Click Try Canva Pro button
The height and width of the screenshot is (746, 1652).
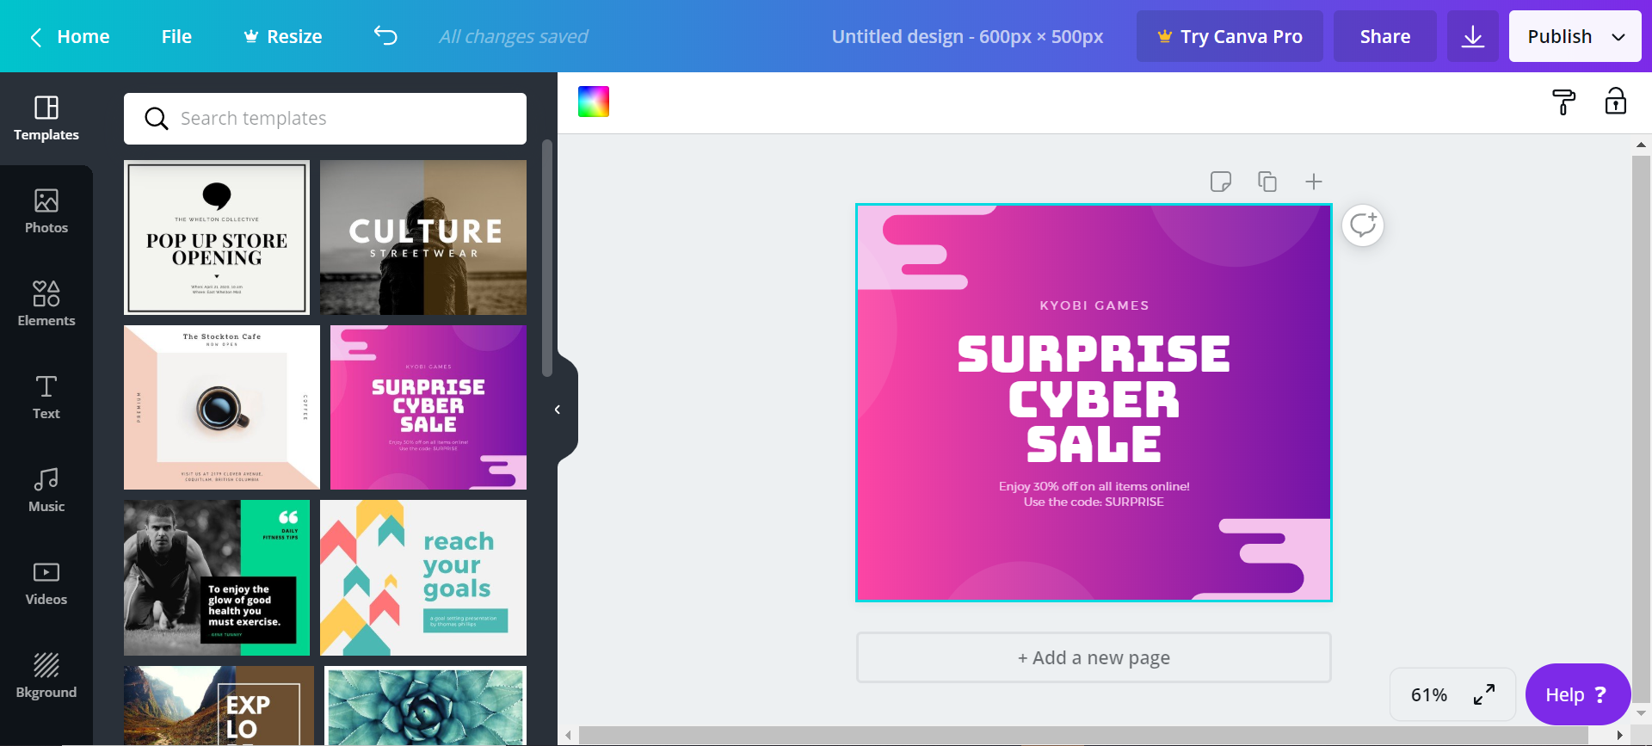click(x=1230, y=36)
